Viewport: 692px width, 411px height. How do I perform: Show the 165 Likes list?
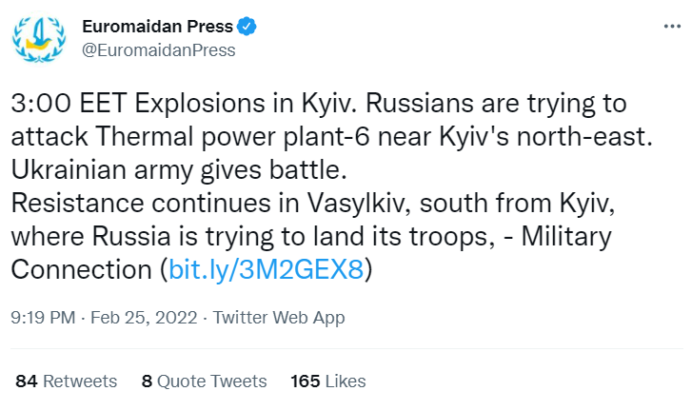coord(327,381)
